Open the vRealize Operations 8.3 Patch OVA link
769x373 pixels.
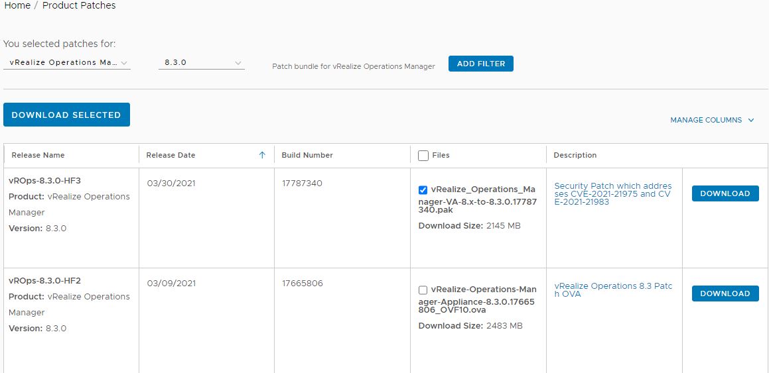pyautogui.click(x=613, y=290)
